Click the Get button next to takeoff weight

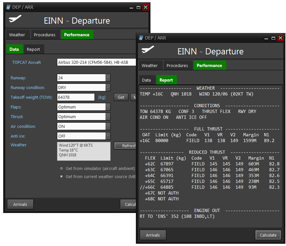point(121,97)
